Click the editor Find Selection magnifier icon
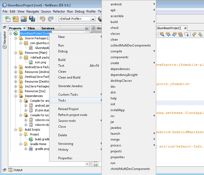204x175 pixels. pyautogui.click(x=162, y=34)
